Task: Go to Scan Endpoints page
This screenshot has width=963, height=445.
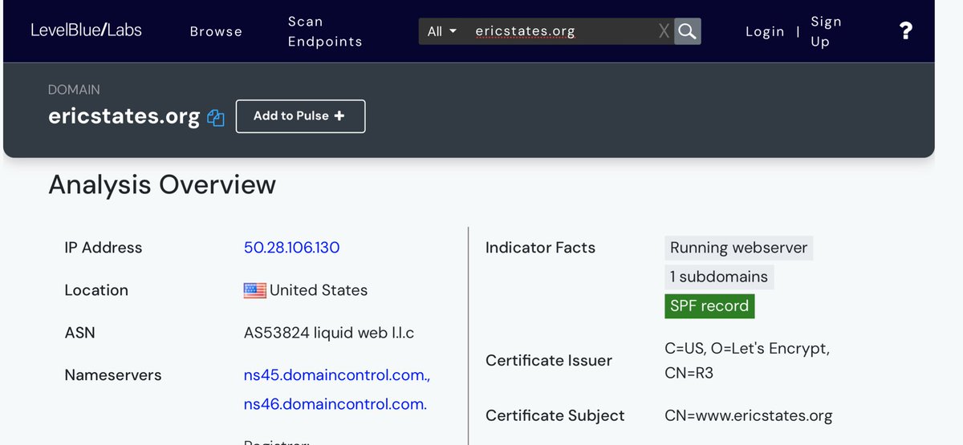Action: pyautogui.click(x=325, y=31)
